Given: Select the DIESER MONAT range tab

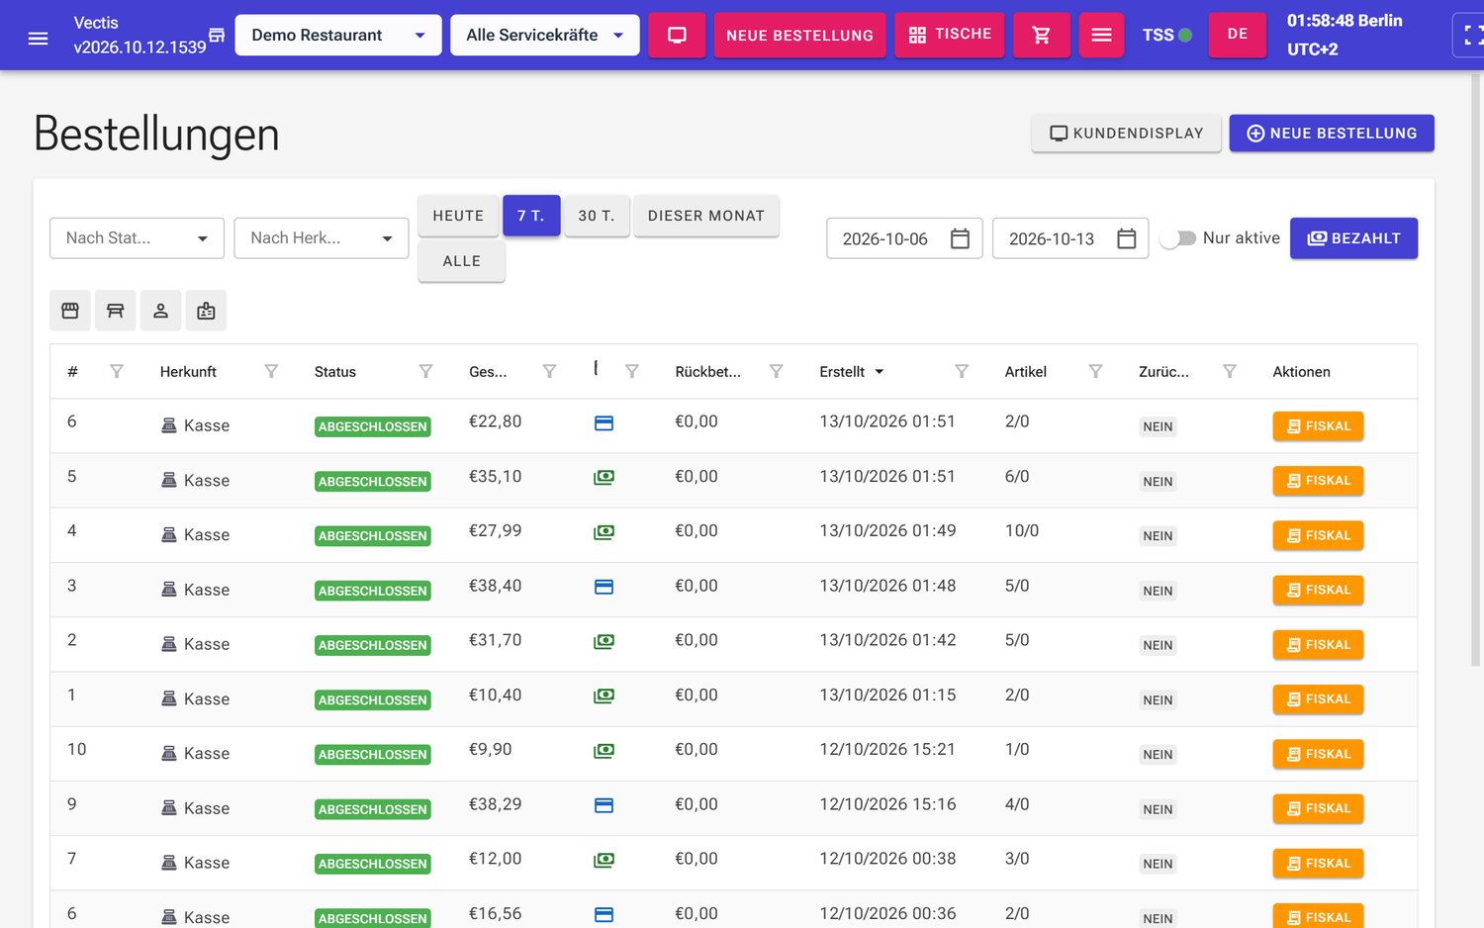Looking at the screenshot, I should [706, 216].
